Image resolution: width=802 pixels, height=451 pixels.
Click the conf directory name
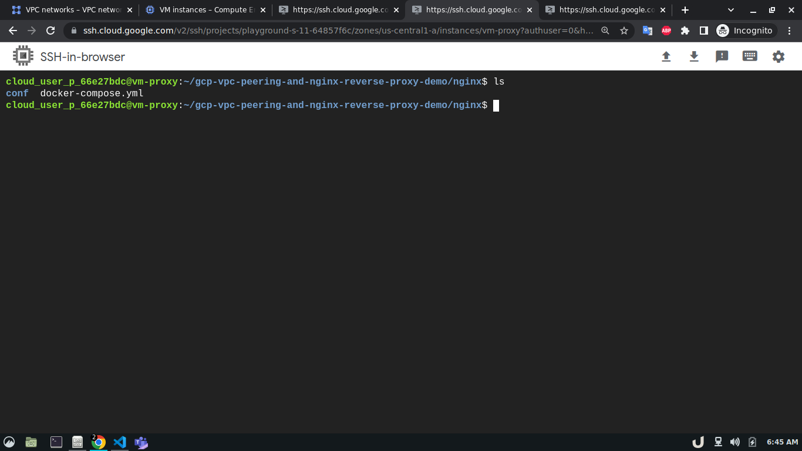click(17, 93)
